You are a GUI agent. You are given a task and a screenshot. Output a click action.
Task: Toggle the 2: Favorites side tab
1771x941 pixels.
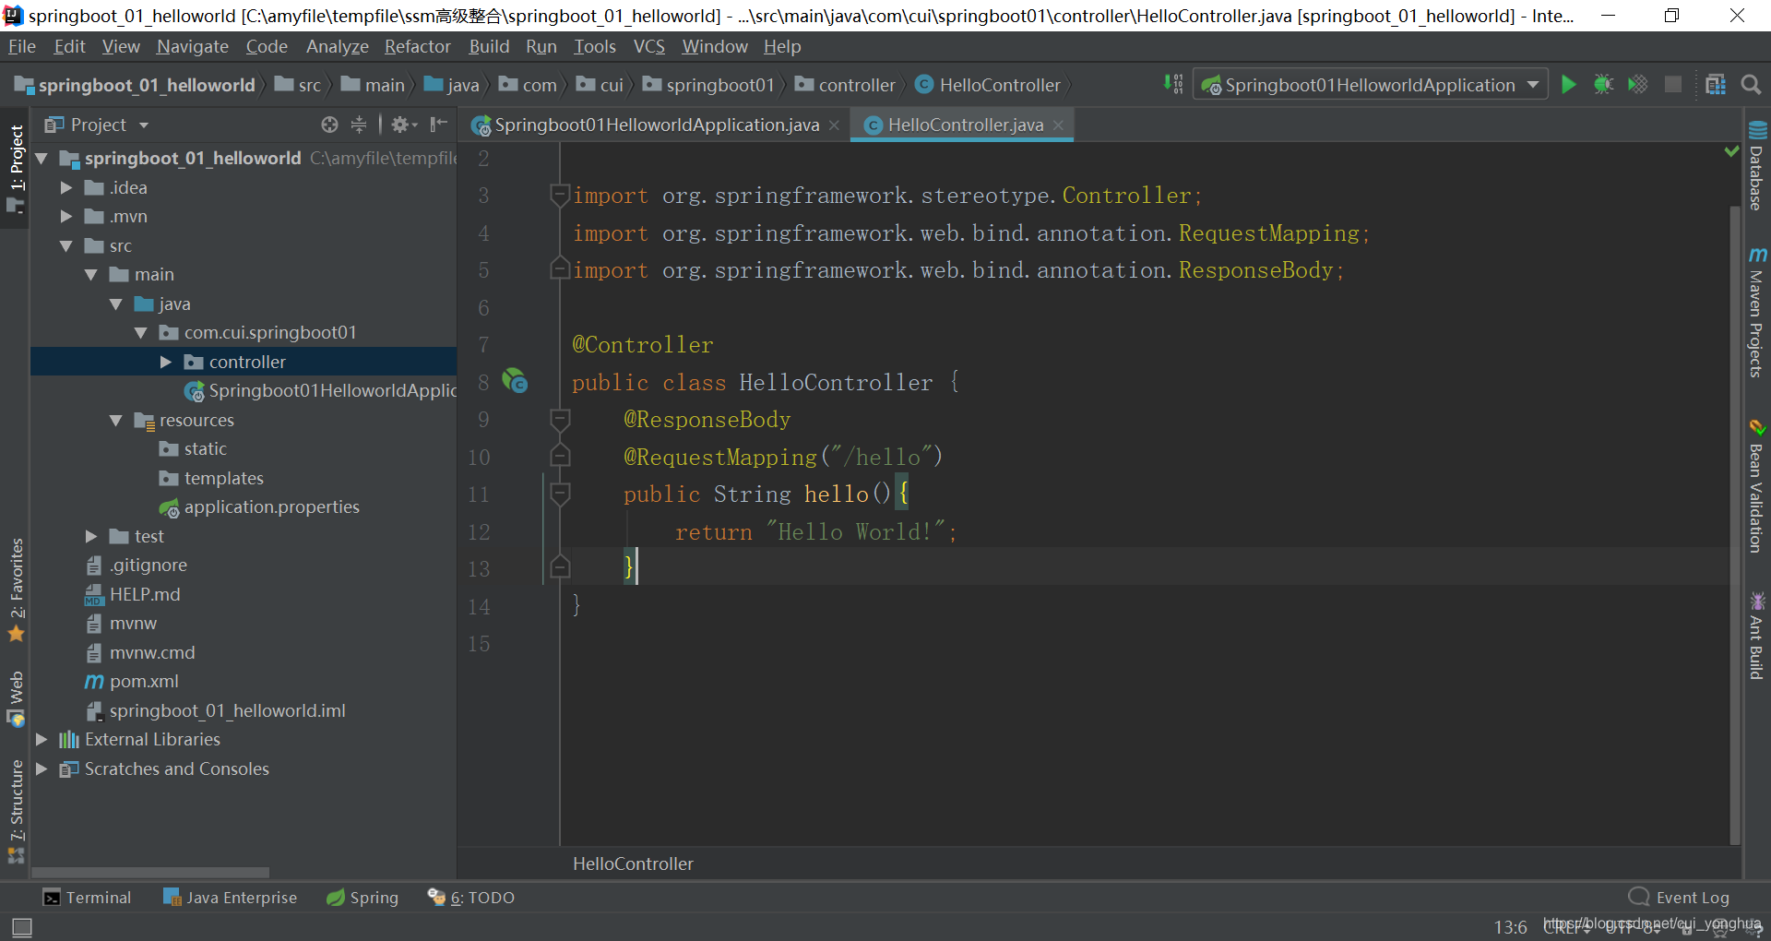click(16, 590)
